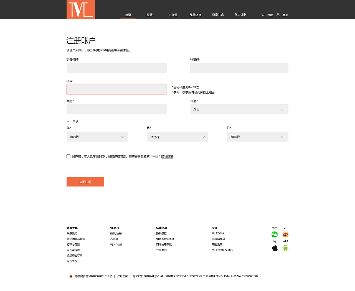
Task: Check the age and privacy declaration checkbox
Action: coord(69,156)
